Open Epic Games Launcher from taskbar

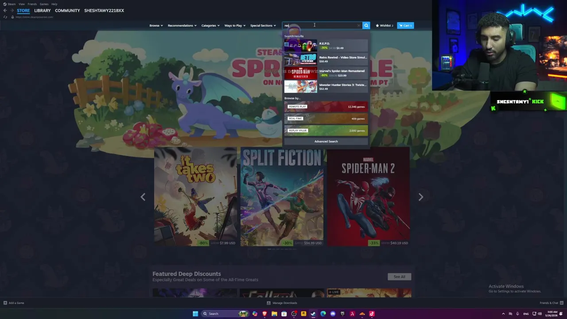(342, 314)
